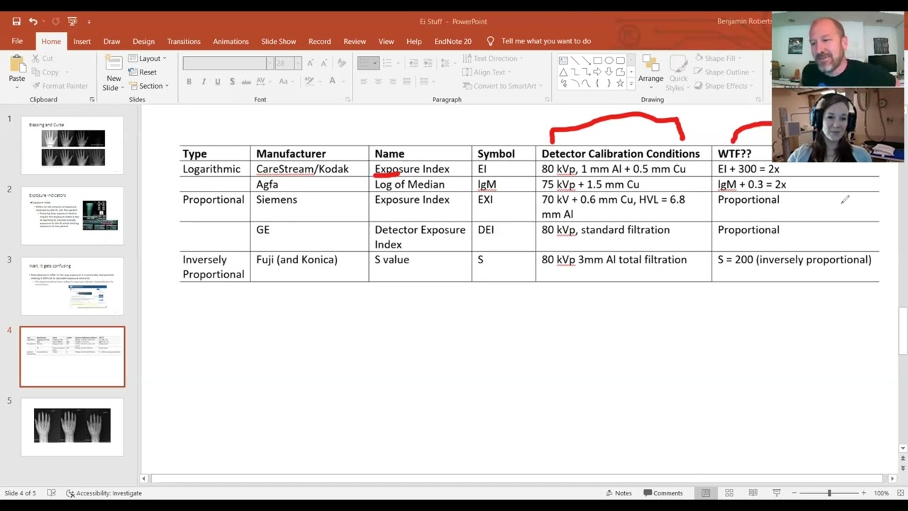
Task: Toggle bulleted list formatting
Action: 367,63
